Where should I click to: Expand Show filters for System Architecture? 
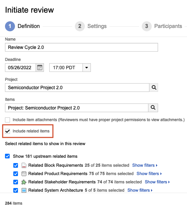click(140, 190)
